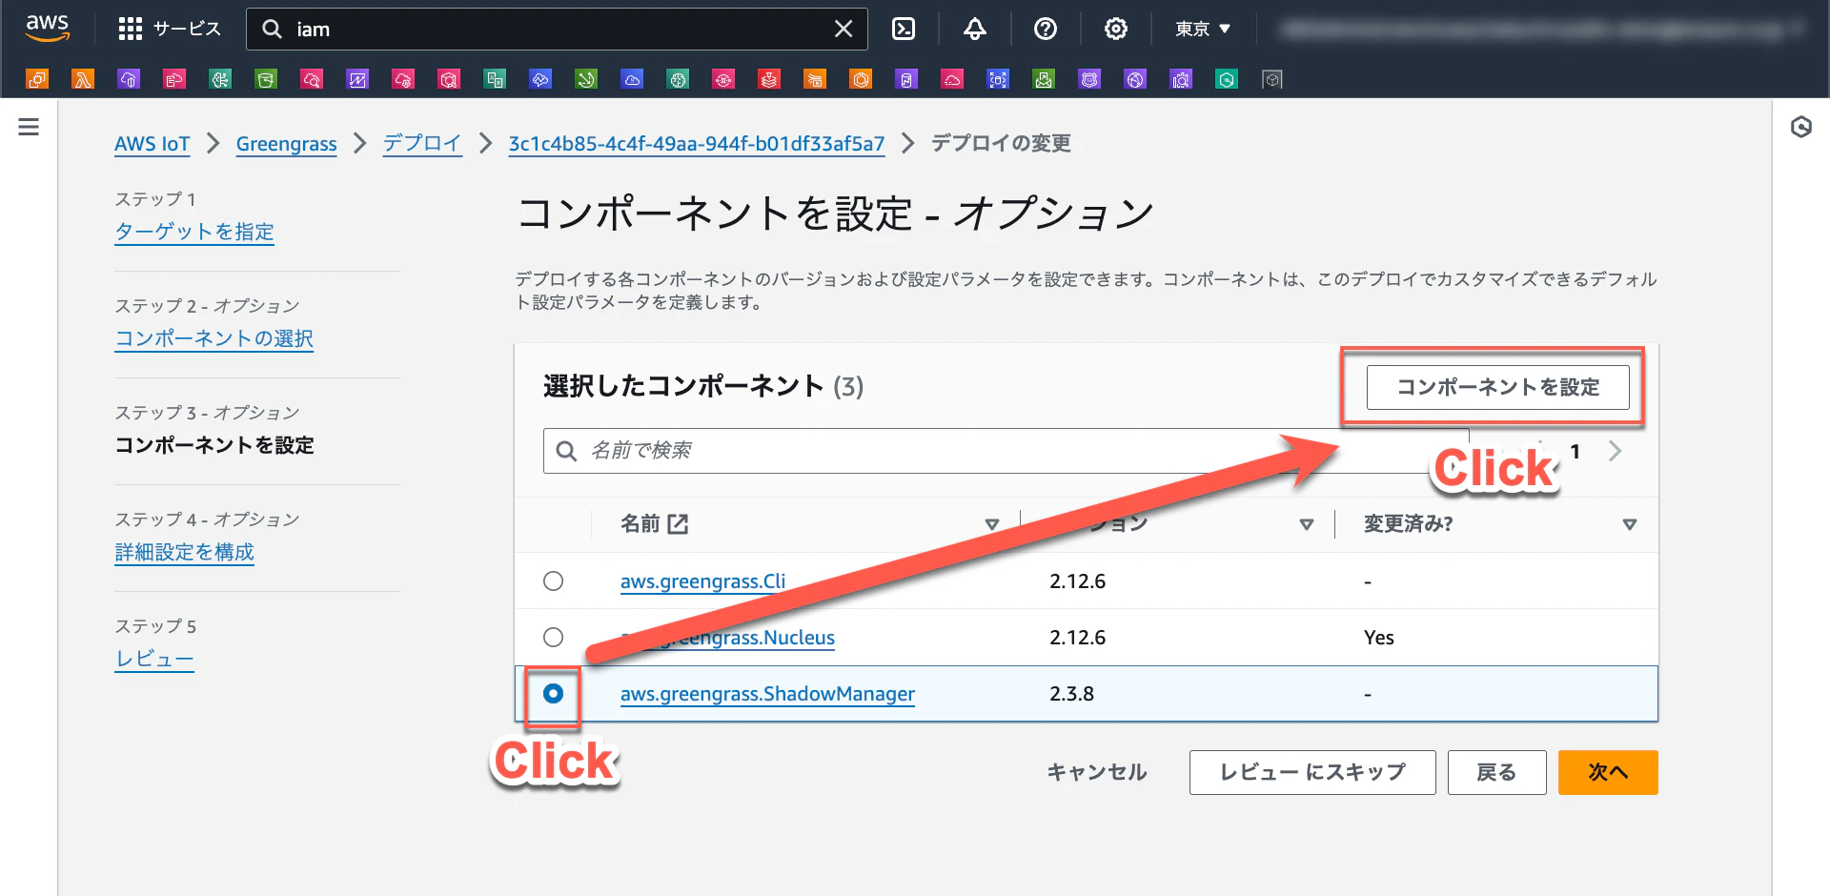
Task: Open the left hamburger navigation menu
Action: click(29, 127)
